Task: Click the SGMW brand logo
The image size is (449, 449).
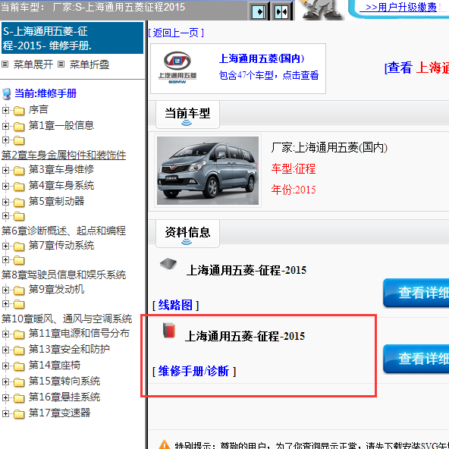Action: tap(177, 68)
